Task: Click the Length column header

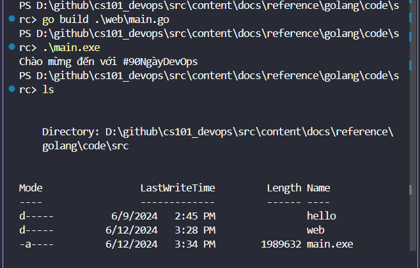Action: (284, 188)
